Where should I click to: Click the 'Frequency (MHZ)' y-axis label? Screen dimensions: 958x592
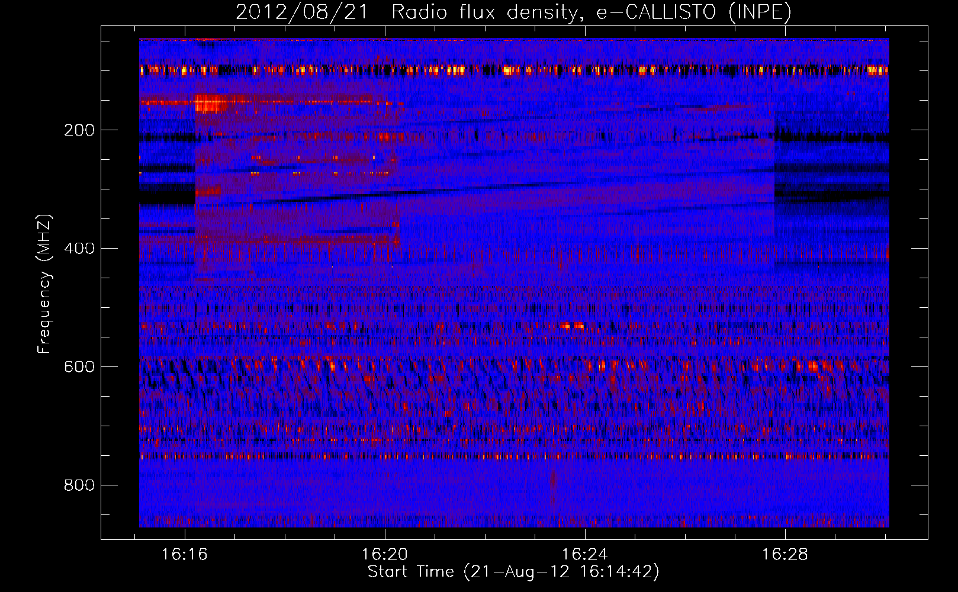[44, 284]
